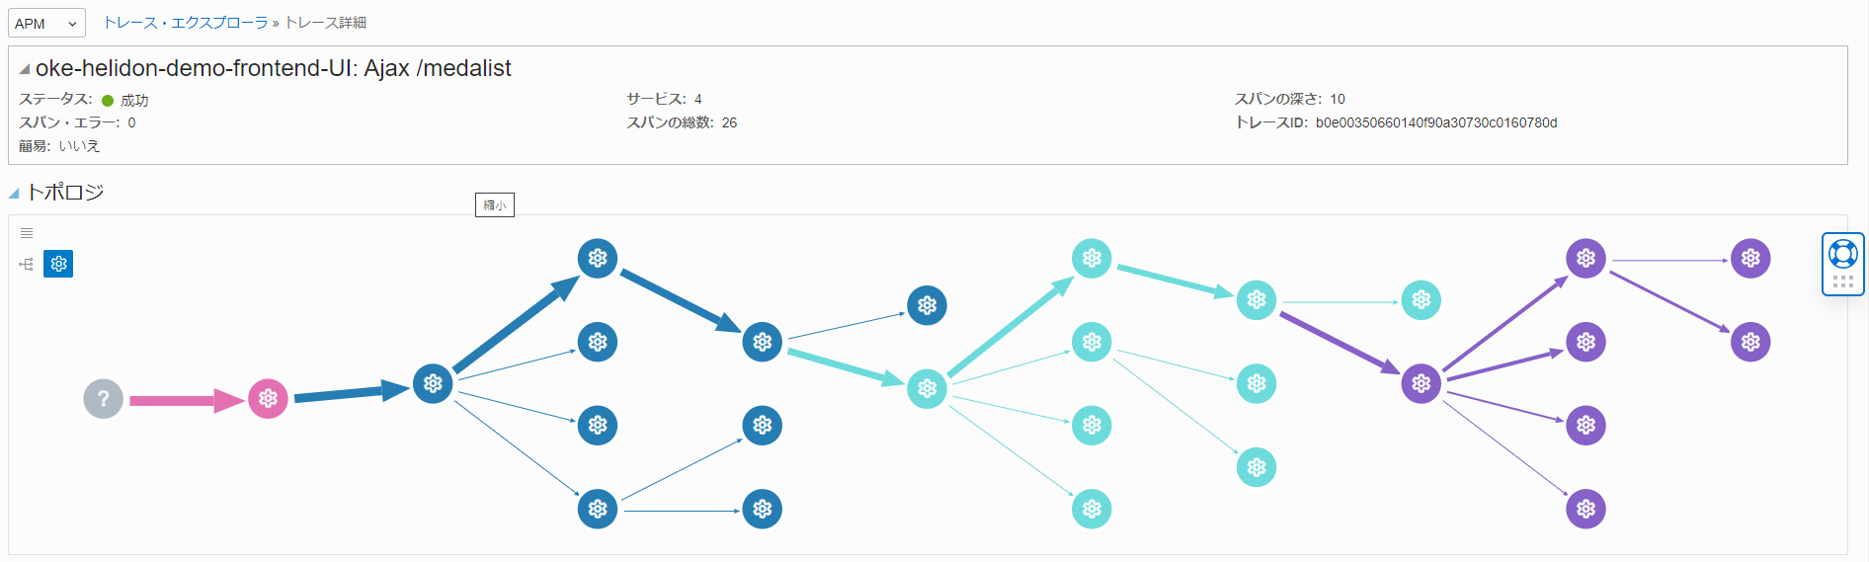Toggle the blue gear service view button

click(x=58, y=264)
